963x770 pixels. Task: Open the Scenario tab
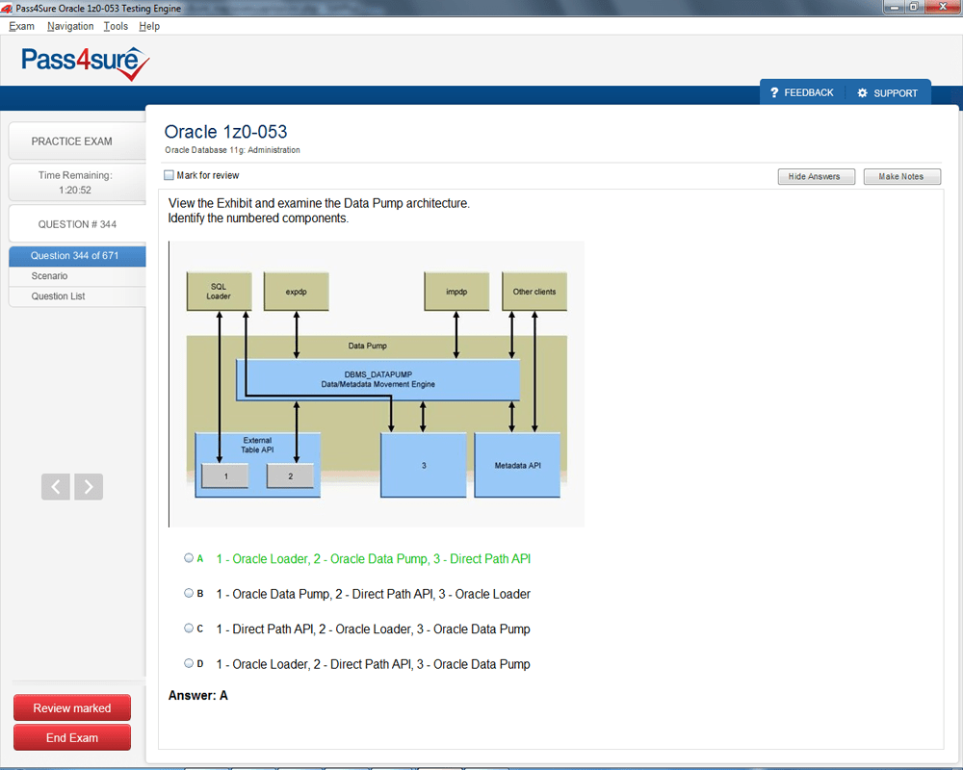[77, 276]
